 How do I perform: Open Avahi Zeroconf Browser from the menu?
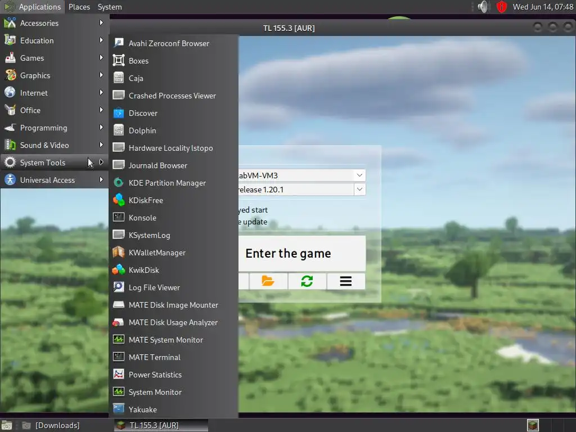coord(174,43)
